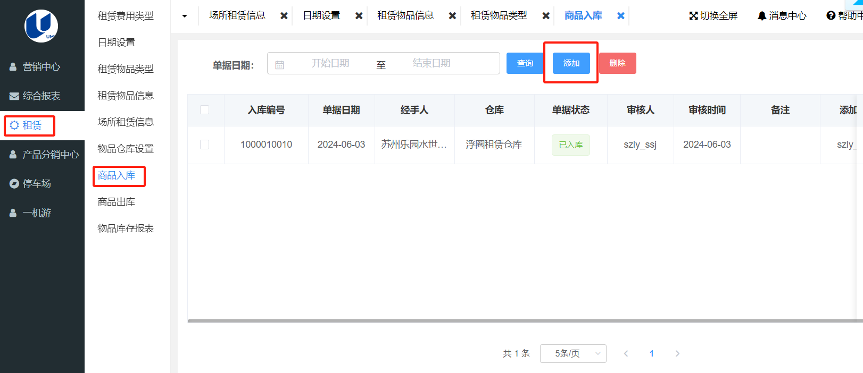Click cell 1000010010
The height and width of the screenshot is (373, 863).
click(x=266, y=145)
